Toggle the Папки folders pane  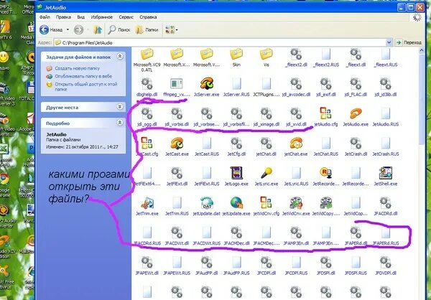pyautogui.click(x=147, y=29)
